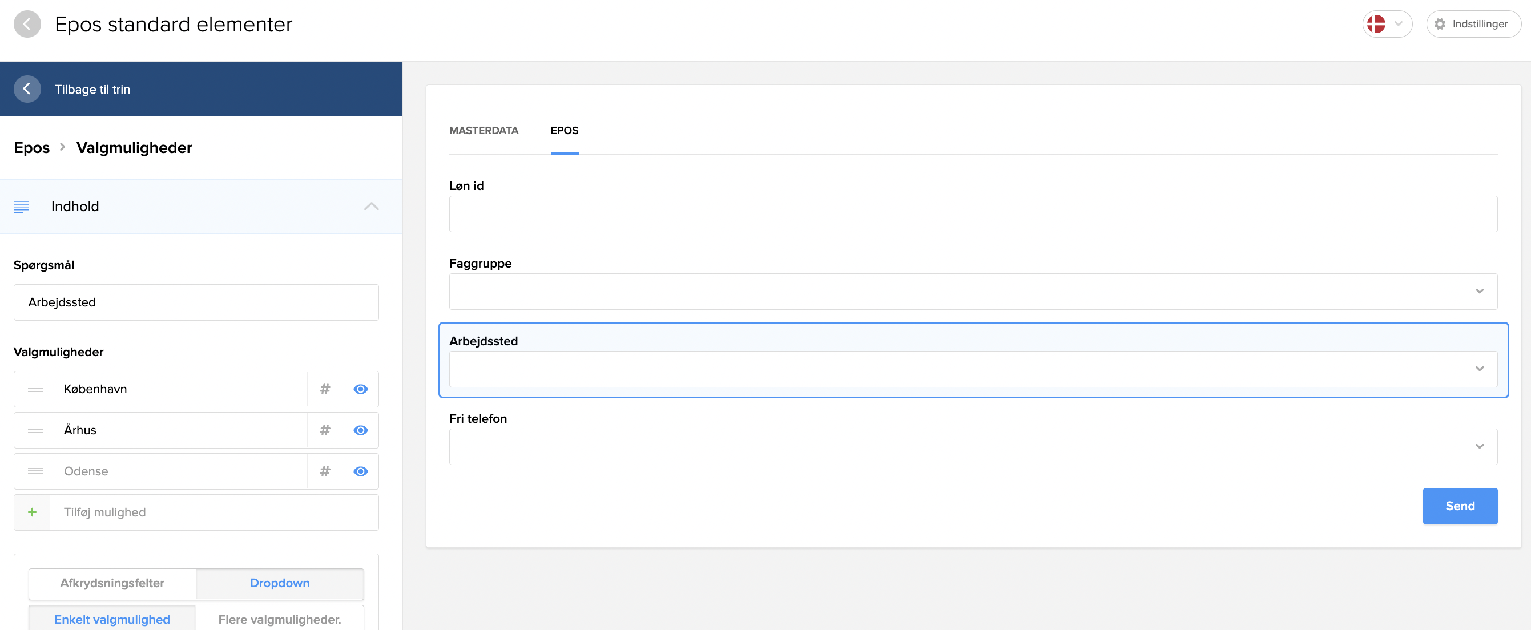Toggle visibility eye for København
This screenshot has width=1531, height=630.
coord(360,389)
